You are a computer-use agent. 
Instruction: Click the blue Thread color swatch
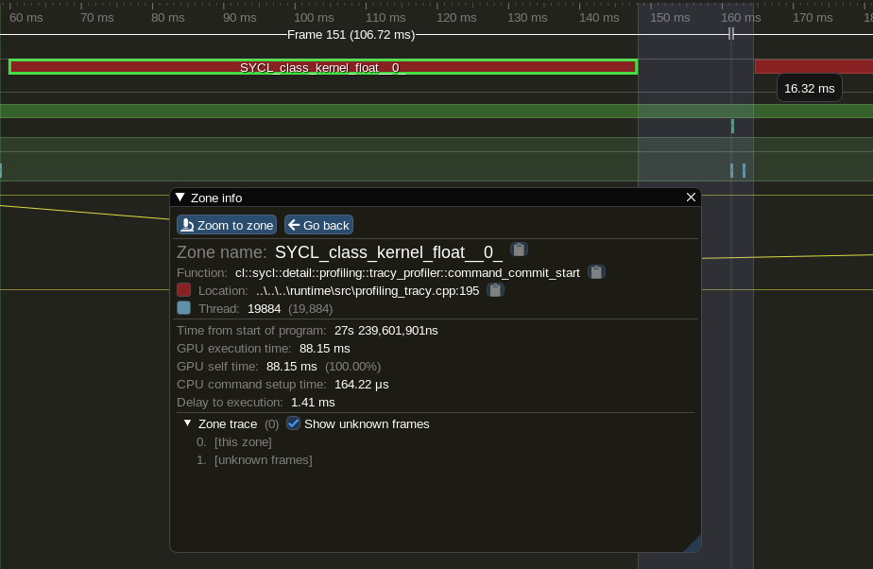[183, 308]
